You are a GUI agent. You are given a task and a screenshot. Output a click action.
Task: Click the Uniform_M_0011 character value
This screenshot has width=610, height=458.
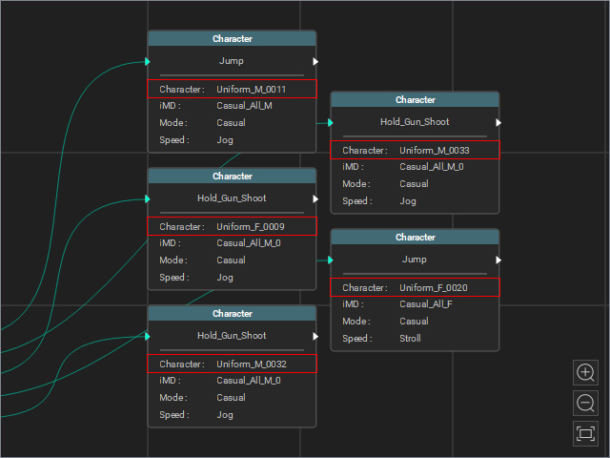point(252,89)
